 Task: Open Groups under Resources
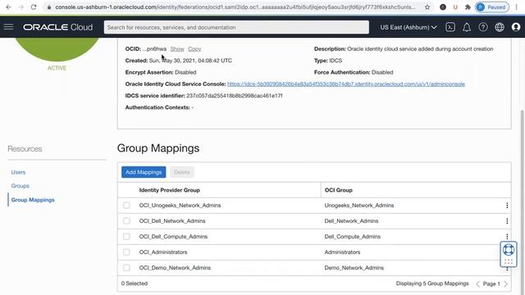(x=20, y=186)
